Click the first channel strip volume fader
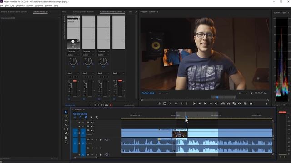 click(x=70, y=86)
